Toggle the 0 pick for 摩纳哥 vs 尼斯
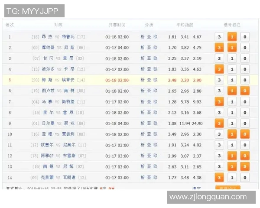The height and width of the screenshot is (208, 260). [245, 48]
